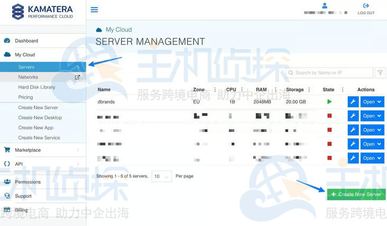The height and width of the screenshot is (226, 387).
Task: Click Create New Server sidebar link
Action: tap(38, 108)
